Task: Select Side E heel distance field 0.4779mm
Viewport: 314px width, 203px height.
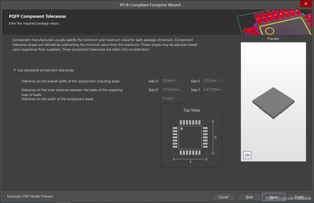Action: click(213, 90)
